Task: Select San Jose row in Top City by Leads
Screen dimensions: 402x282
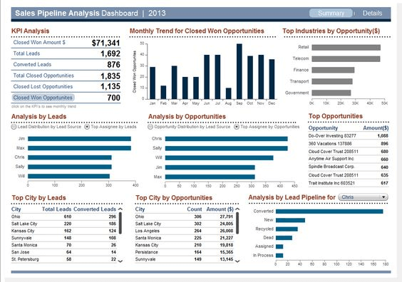Action: click(64, 252)
